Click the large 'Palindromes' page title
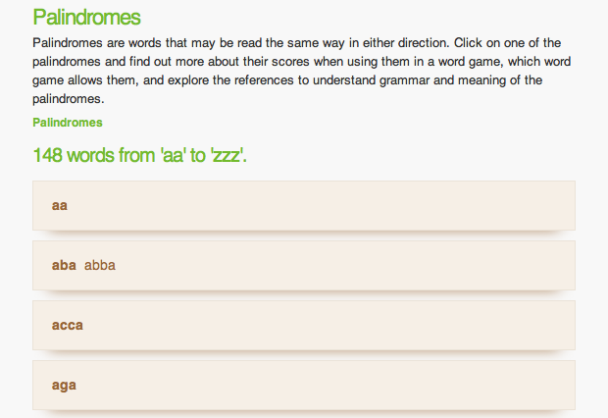608x418 pixels. click(86, 18)
